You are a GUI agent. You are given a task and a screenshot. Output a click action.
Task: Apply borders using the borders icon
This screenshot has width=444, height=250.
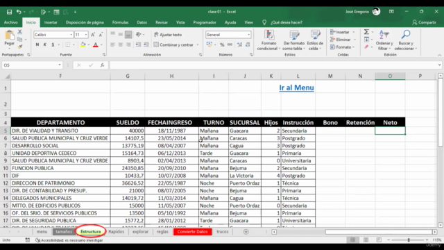tap(67, 44)
